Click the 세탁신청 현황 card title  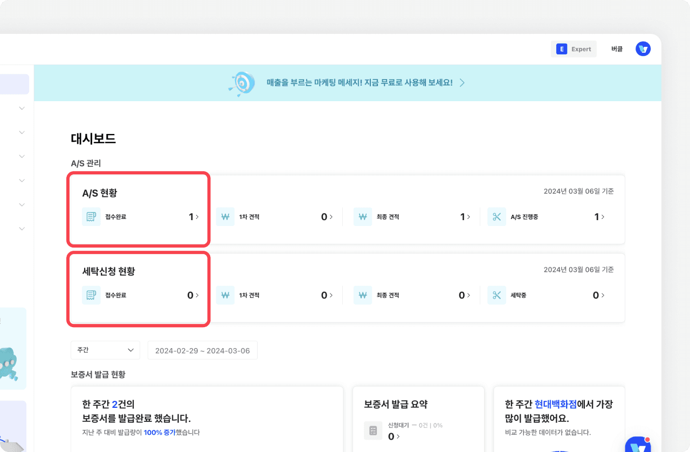pyautogui.click(x=108, y=271)
